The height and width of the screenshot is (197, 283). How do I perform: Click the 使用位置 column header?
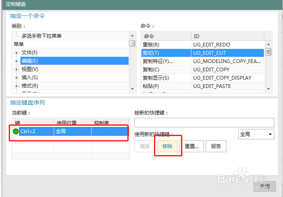click(72, 123)
